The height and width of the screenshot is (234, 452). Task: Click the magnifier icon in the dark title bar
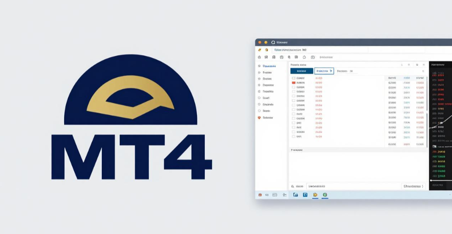(x=273, y=42)
